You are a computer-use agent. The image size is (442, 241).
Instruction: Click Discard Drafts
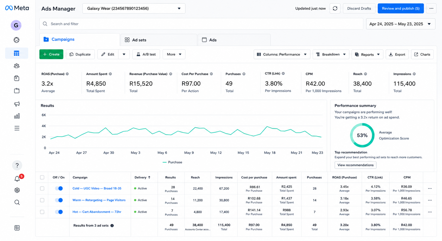point(359,9)
